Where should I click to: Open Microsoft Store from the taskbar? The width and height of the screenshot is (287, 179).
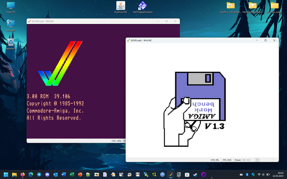187,175
